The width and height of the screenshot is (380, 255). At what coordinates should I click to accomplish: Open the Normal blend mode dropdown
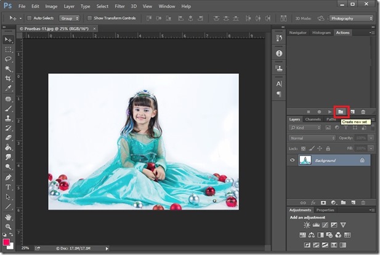[x=312, y=138]
